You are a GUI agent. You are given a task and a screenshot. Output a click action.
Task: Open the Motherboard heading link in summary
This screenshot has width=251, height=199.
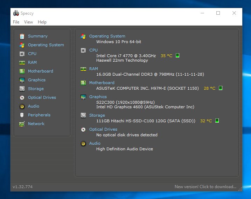tap(102, 83)
